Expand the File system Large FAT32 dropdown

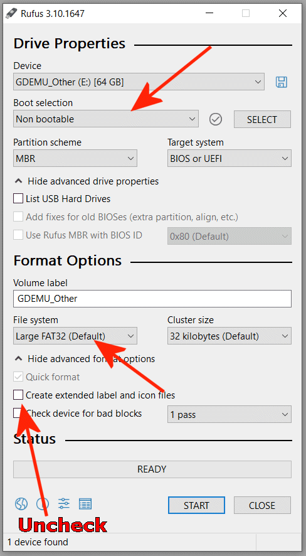click(75, 336)
